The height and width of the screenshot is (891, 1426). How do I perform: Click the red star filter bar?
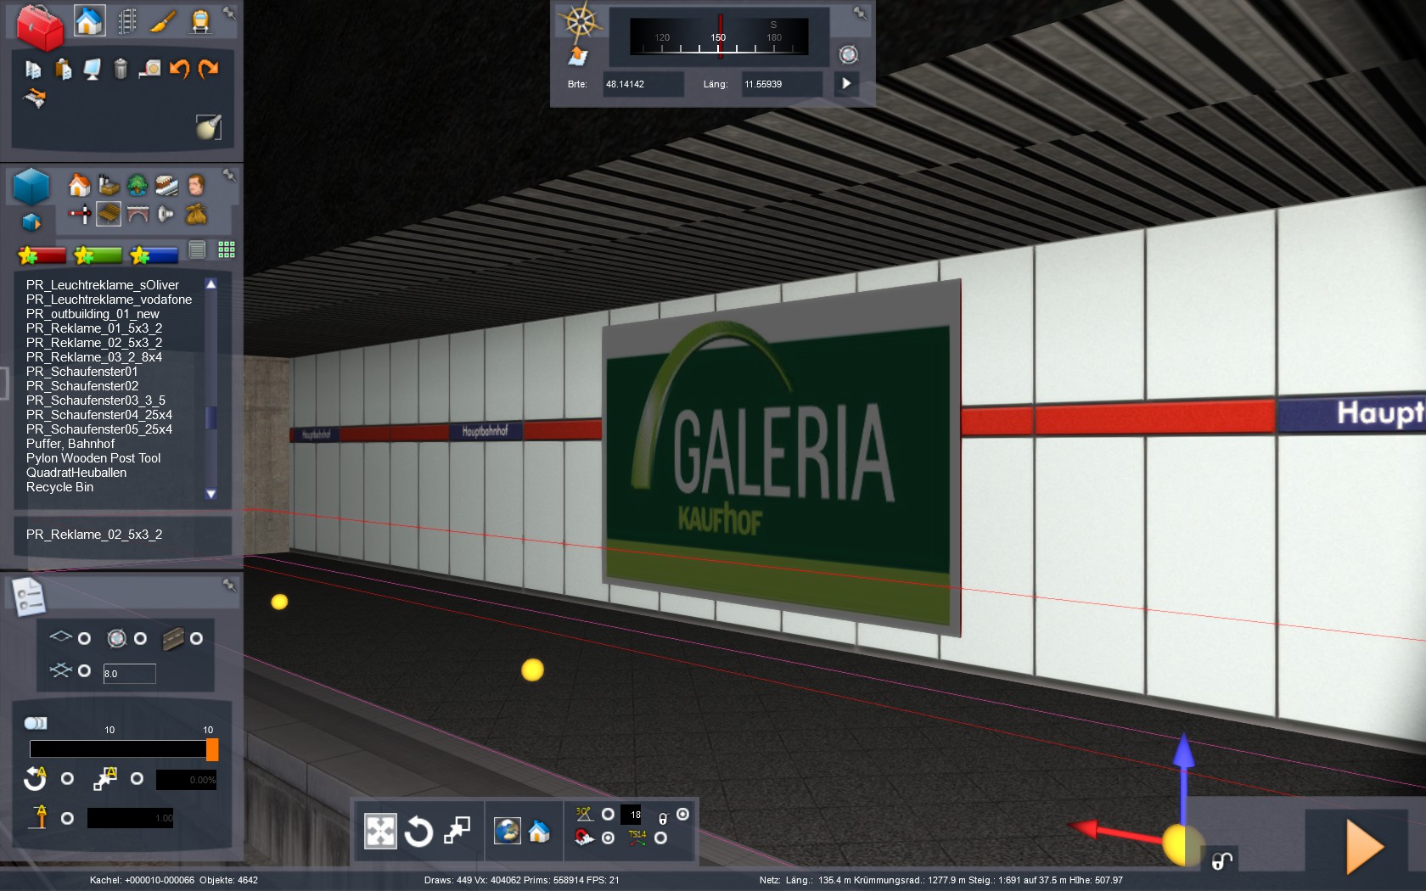42,255
